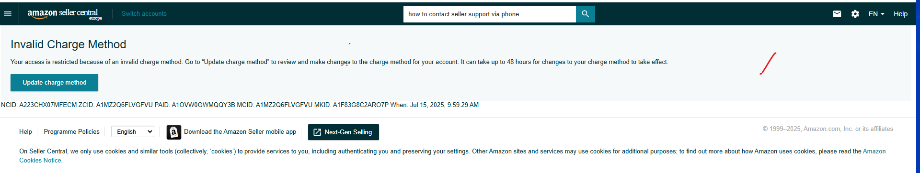Open the mail messages icon
The image size is (920, 173).
point(837,14)
